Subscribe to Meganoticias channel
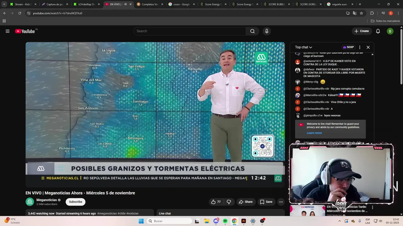 click(76, 202)
